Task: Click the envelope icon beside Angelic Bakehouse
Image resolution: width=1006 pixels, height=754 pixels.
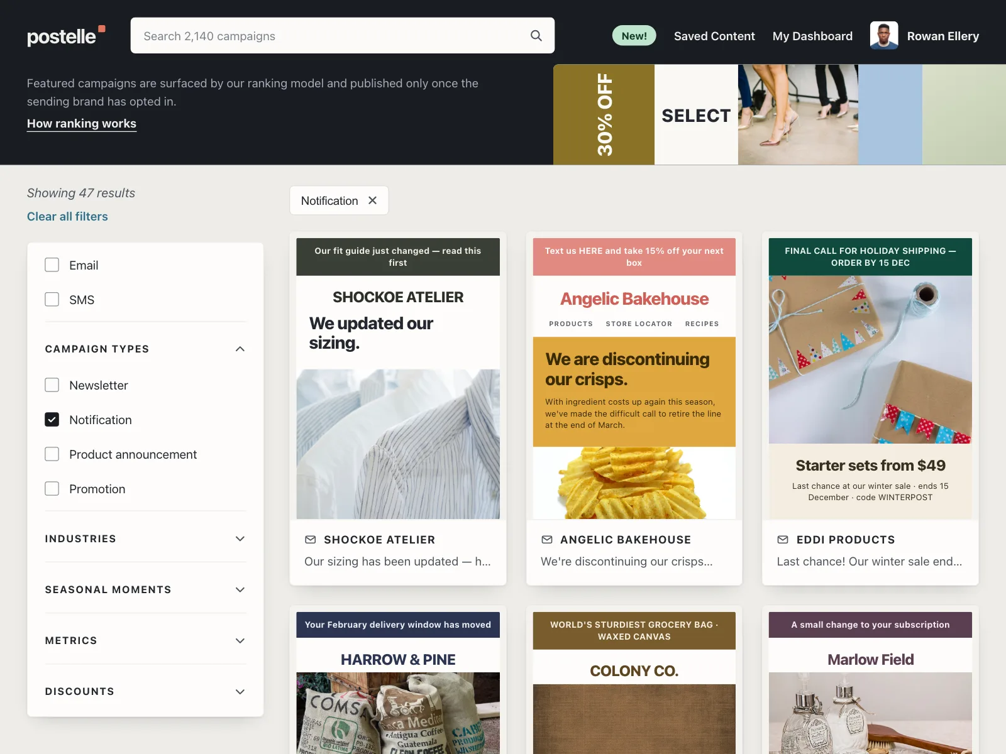Action: [547, 540]
